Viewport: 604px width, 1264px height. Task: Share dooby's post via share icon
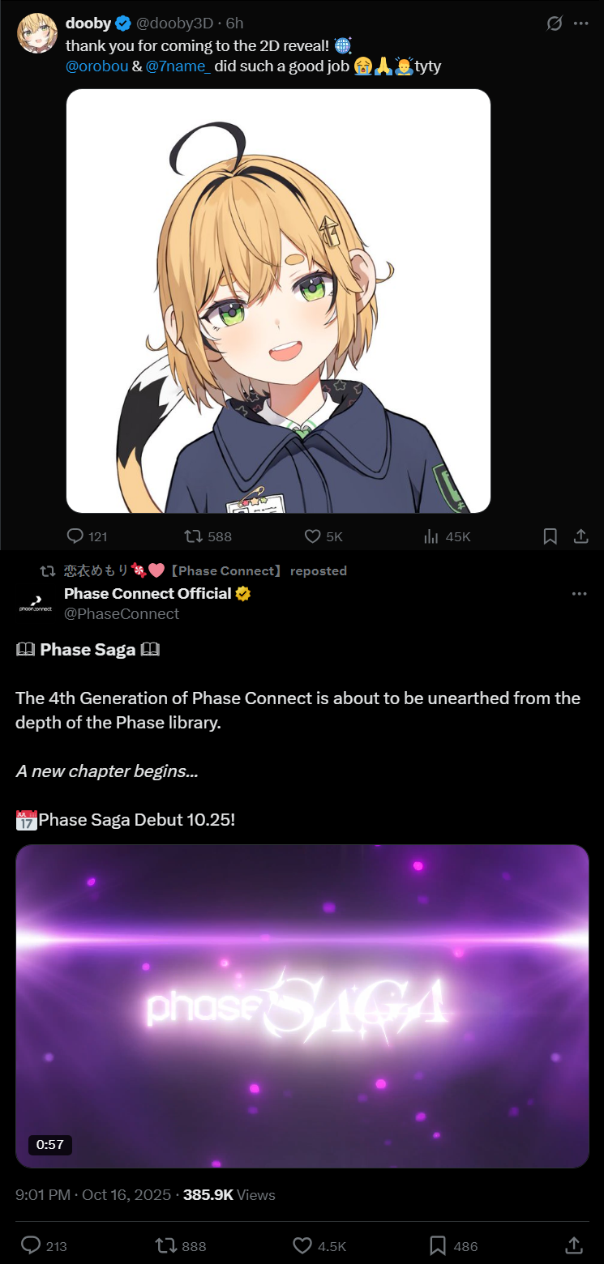click(580, 536)
